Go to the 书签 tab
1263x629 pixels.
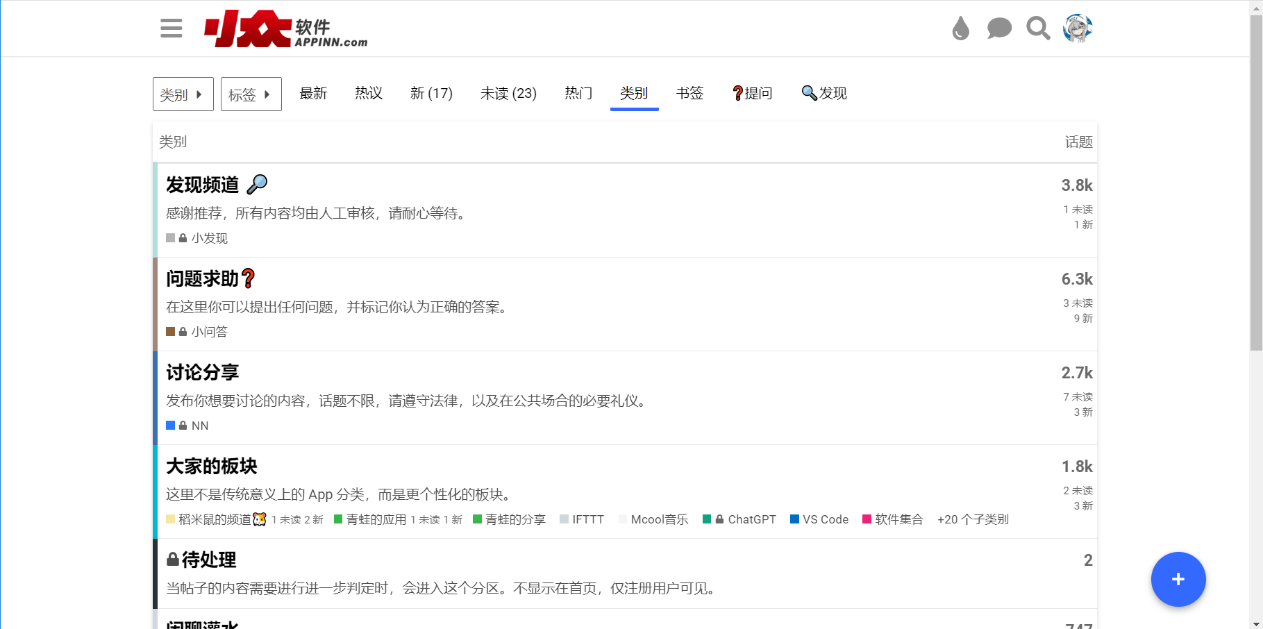click(x=689, y=93)
